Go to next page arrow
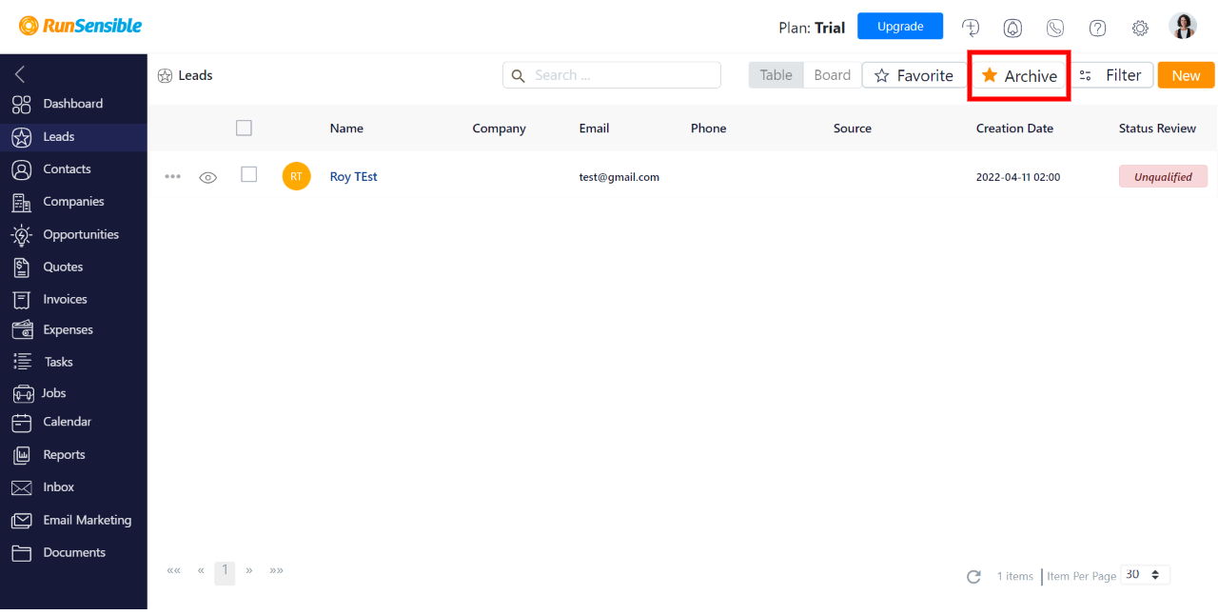 [x=249, y=570]
